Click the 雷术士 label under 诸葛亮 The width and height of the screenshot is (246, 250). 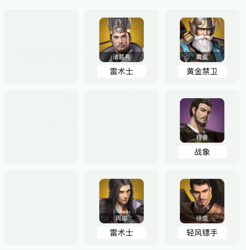[x=121, y=71]
